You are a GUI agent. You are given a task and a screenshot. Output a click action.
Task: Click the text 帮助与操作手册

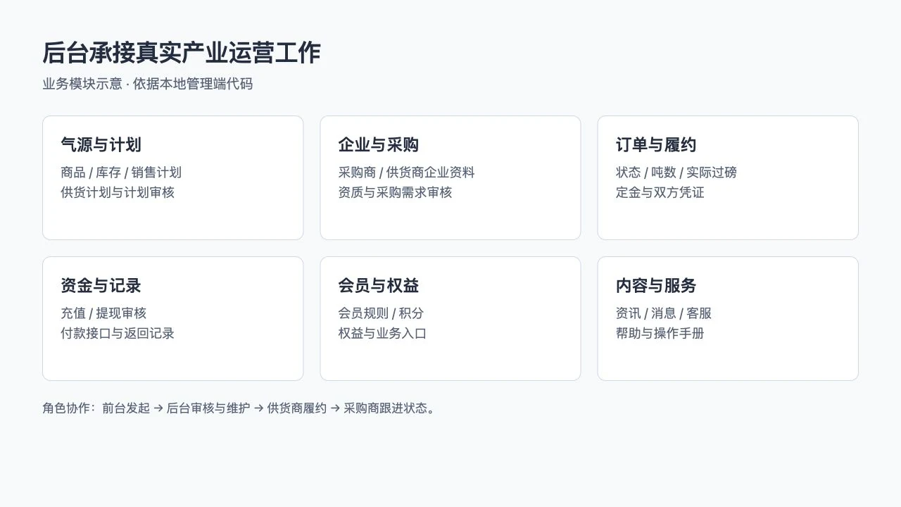pyautogui.click(x=660, y=333)
